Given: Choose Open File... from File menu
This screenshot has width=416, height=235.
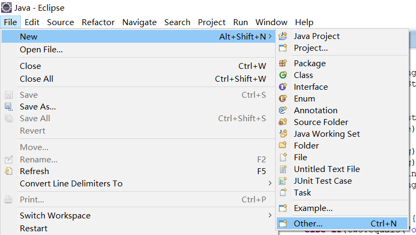Looking at the screenshot, I should [138, 49].
